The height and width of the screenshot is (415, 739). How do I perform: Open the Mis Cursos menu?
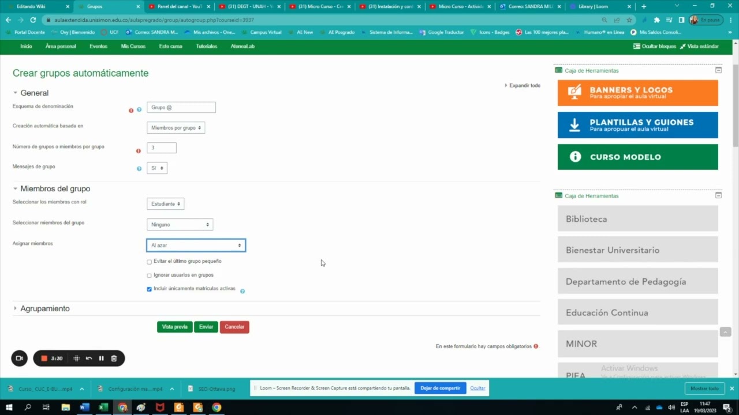[x=133, y=46]
